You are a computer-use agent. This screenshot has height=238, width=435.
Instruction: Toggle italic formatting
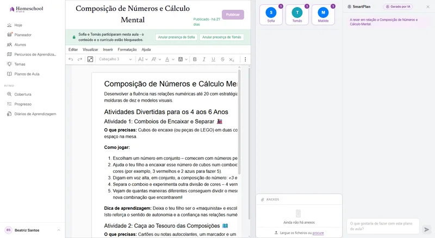(x=204, y=59)
